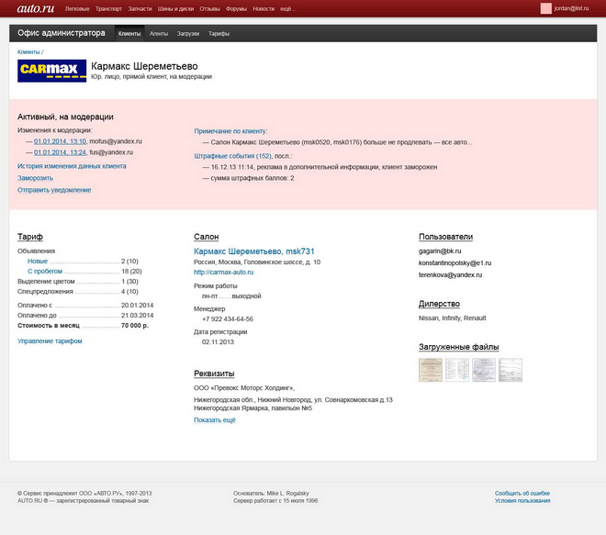Click the Стоимость в месяц value 70 000 р.
This screenshot has width=606, height=535.
(x=135, y=326)
